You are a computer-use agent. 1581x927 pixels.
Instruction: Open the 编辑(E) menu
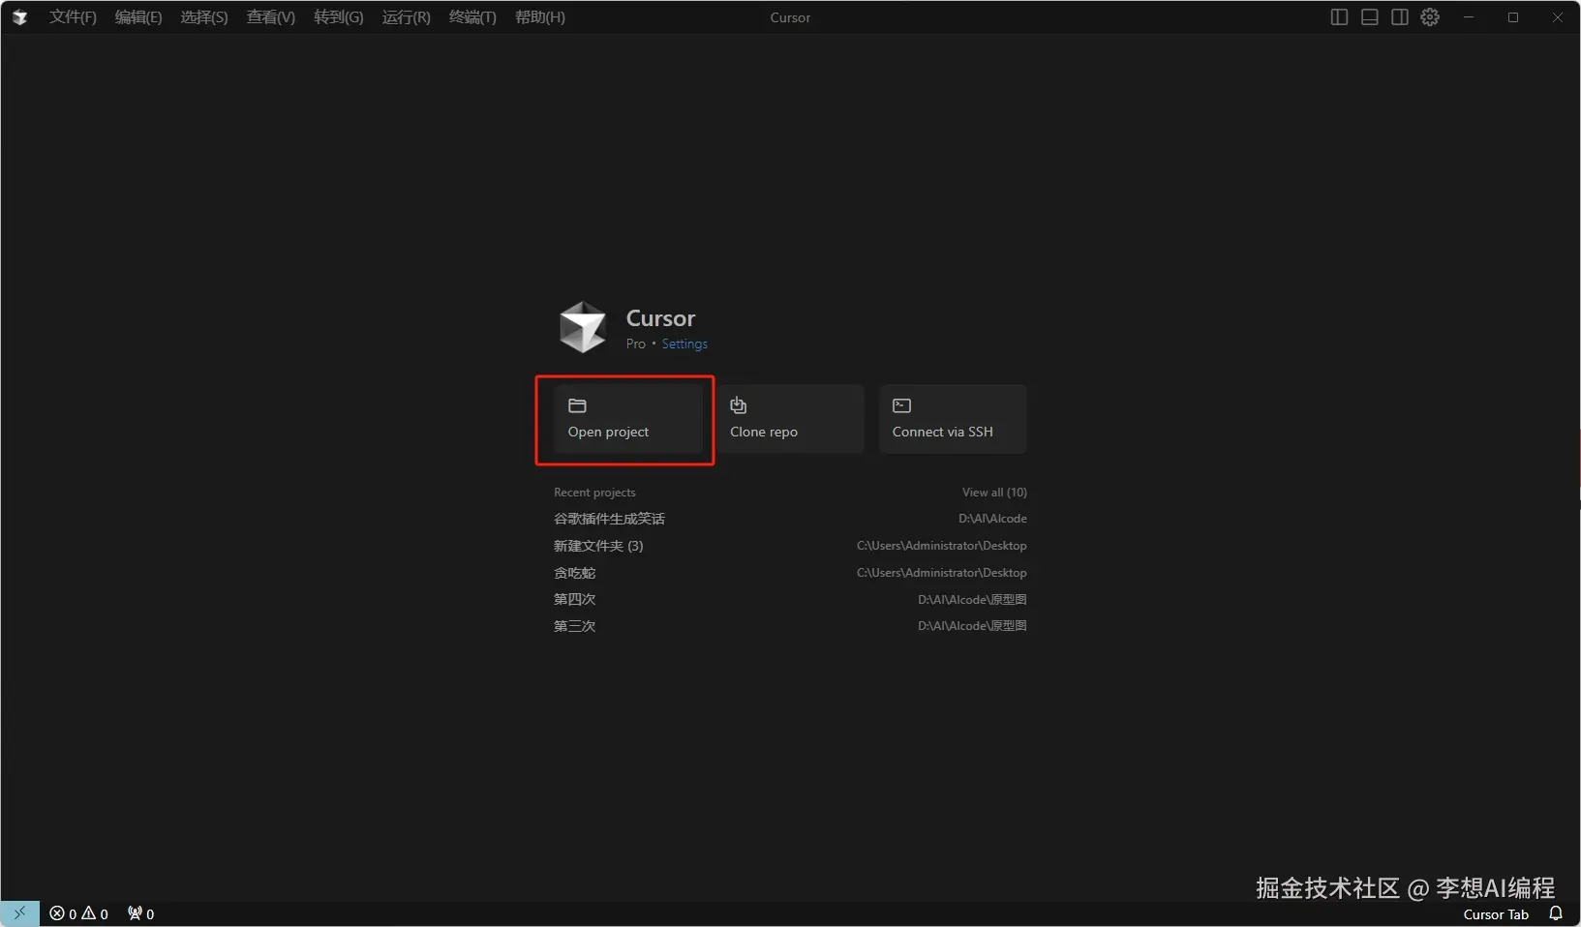pyautogui.click(x=138, y=17)
